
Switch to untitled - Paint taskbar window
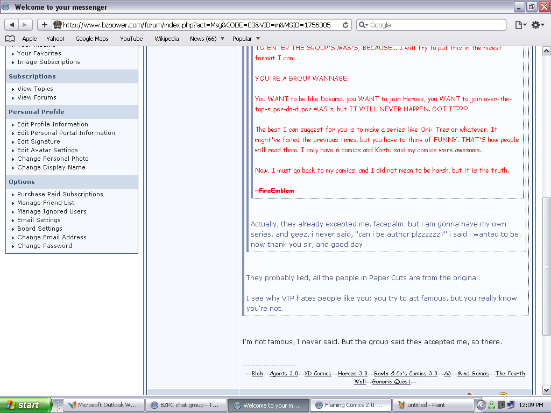(433, 405)
